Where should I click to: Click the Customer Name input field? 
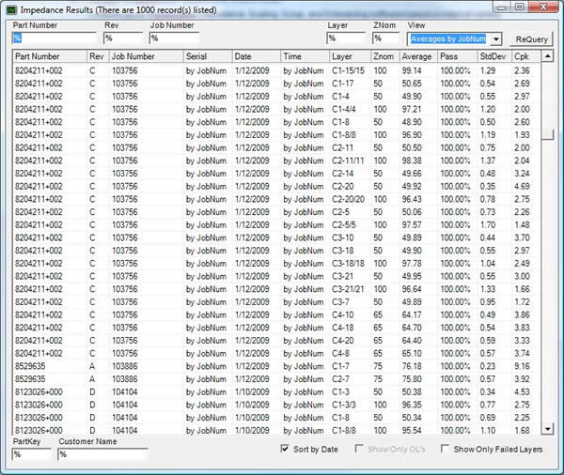pyautogui.click(x=102, y=454)
